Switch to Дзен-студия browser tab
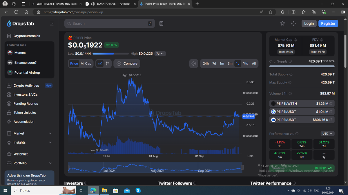The width and height of the screenshot is (348, 195). click(x=57, y=4)
